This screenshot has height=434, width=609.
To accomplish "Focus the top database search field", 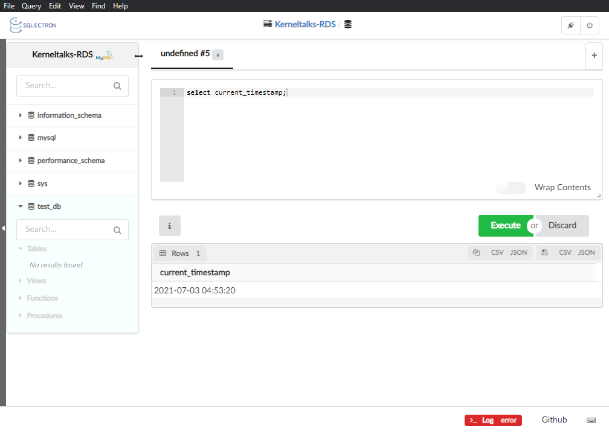I will tap(72, 86).
